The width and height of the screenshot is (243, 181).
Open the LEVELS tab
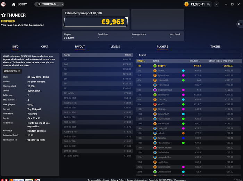pos(115,47)
